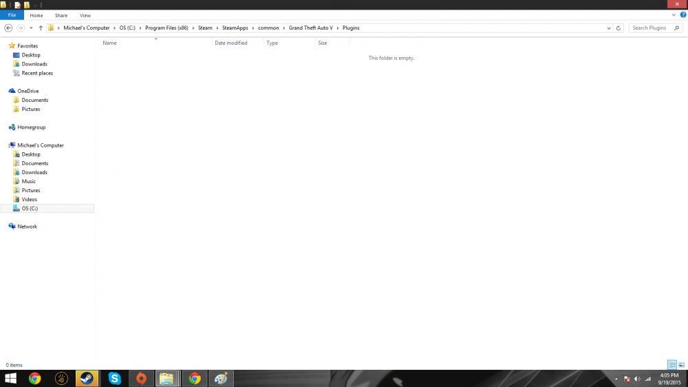Sort by Date modified column
This screenshot has width=688, height=387.
click(x=230, y=43)
